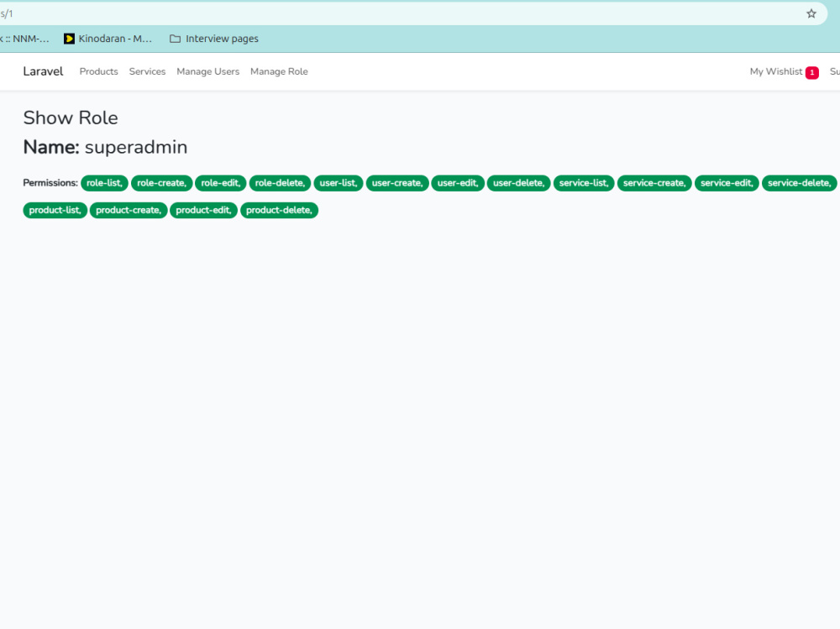Screen dimensions: 840x629
Task: Bookmark this page with the star icon
Action: pos(811,14)
